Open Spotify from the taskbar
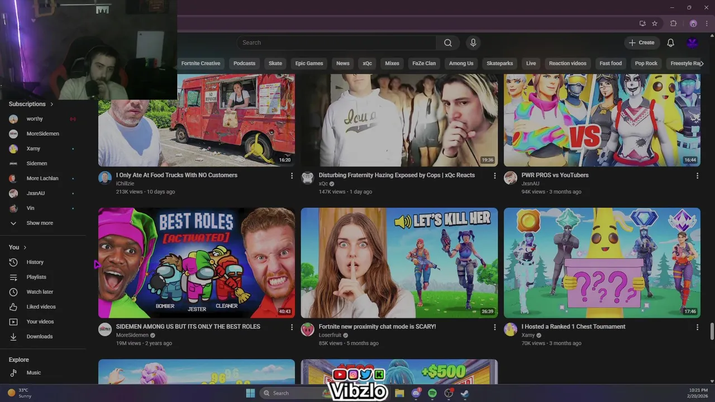 (432, 393)
